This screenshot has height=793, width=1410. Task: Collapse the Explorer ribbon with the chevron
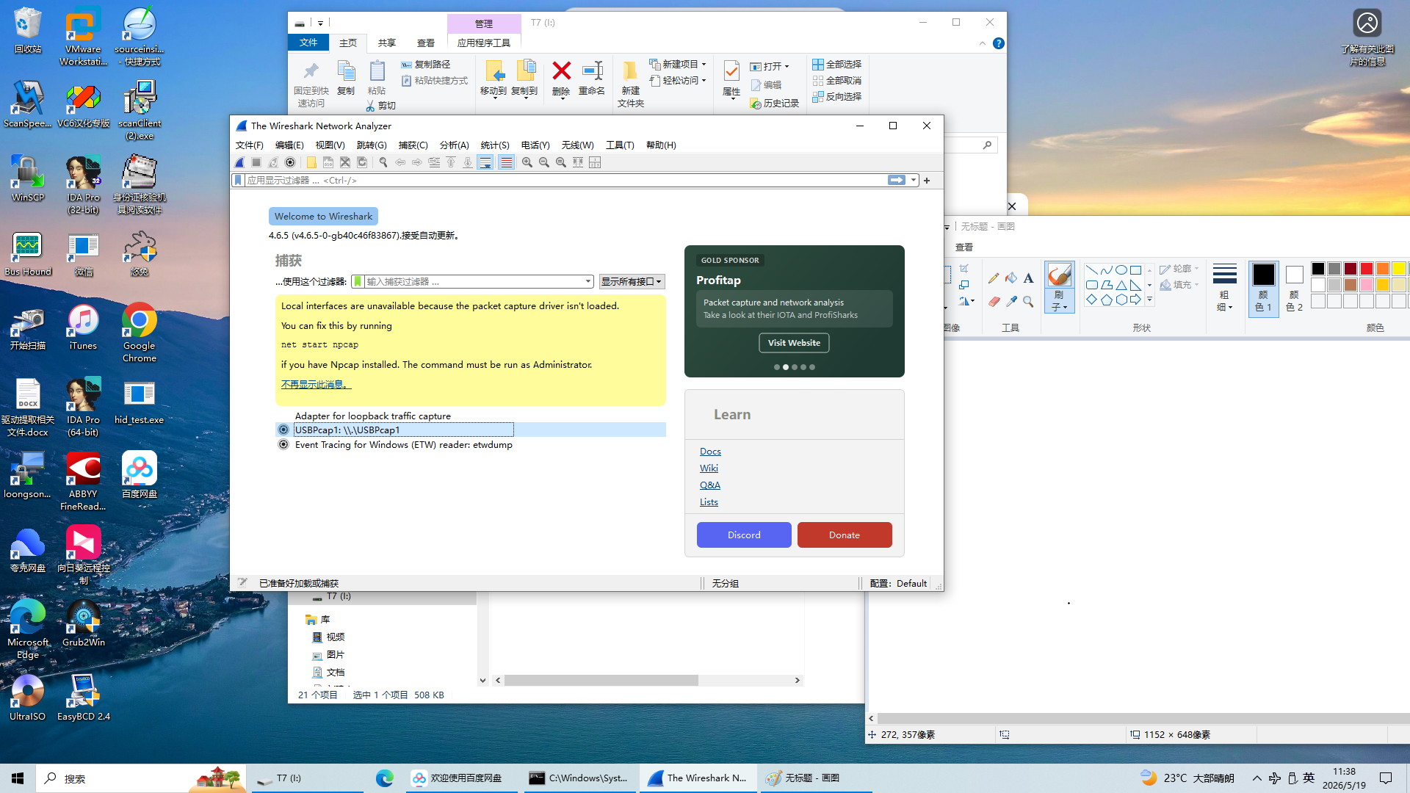click(983, 43)
